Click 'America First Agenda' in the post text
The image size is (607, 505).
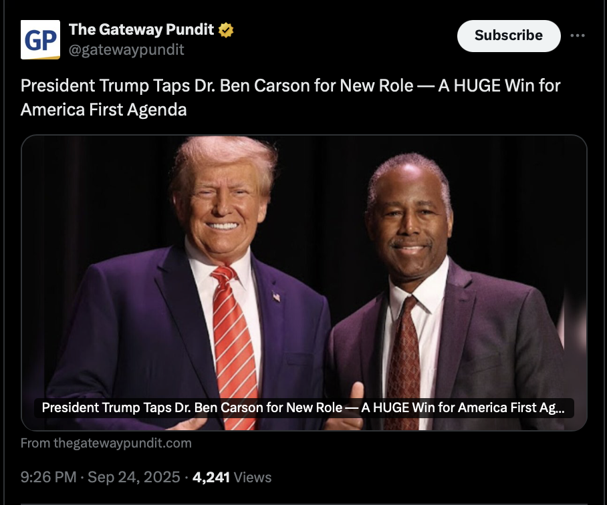[104, 110]
